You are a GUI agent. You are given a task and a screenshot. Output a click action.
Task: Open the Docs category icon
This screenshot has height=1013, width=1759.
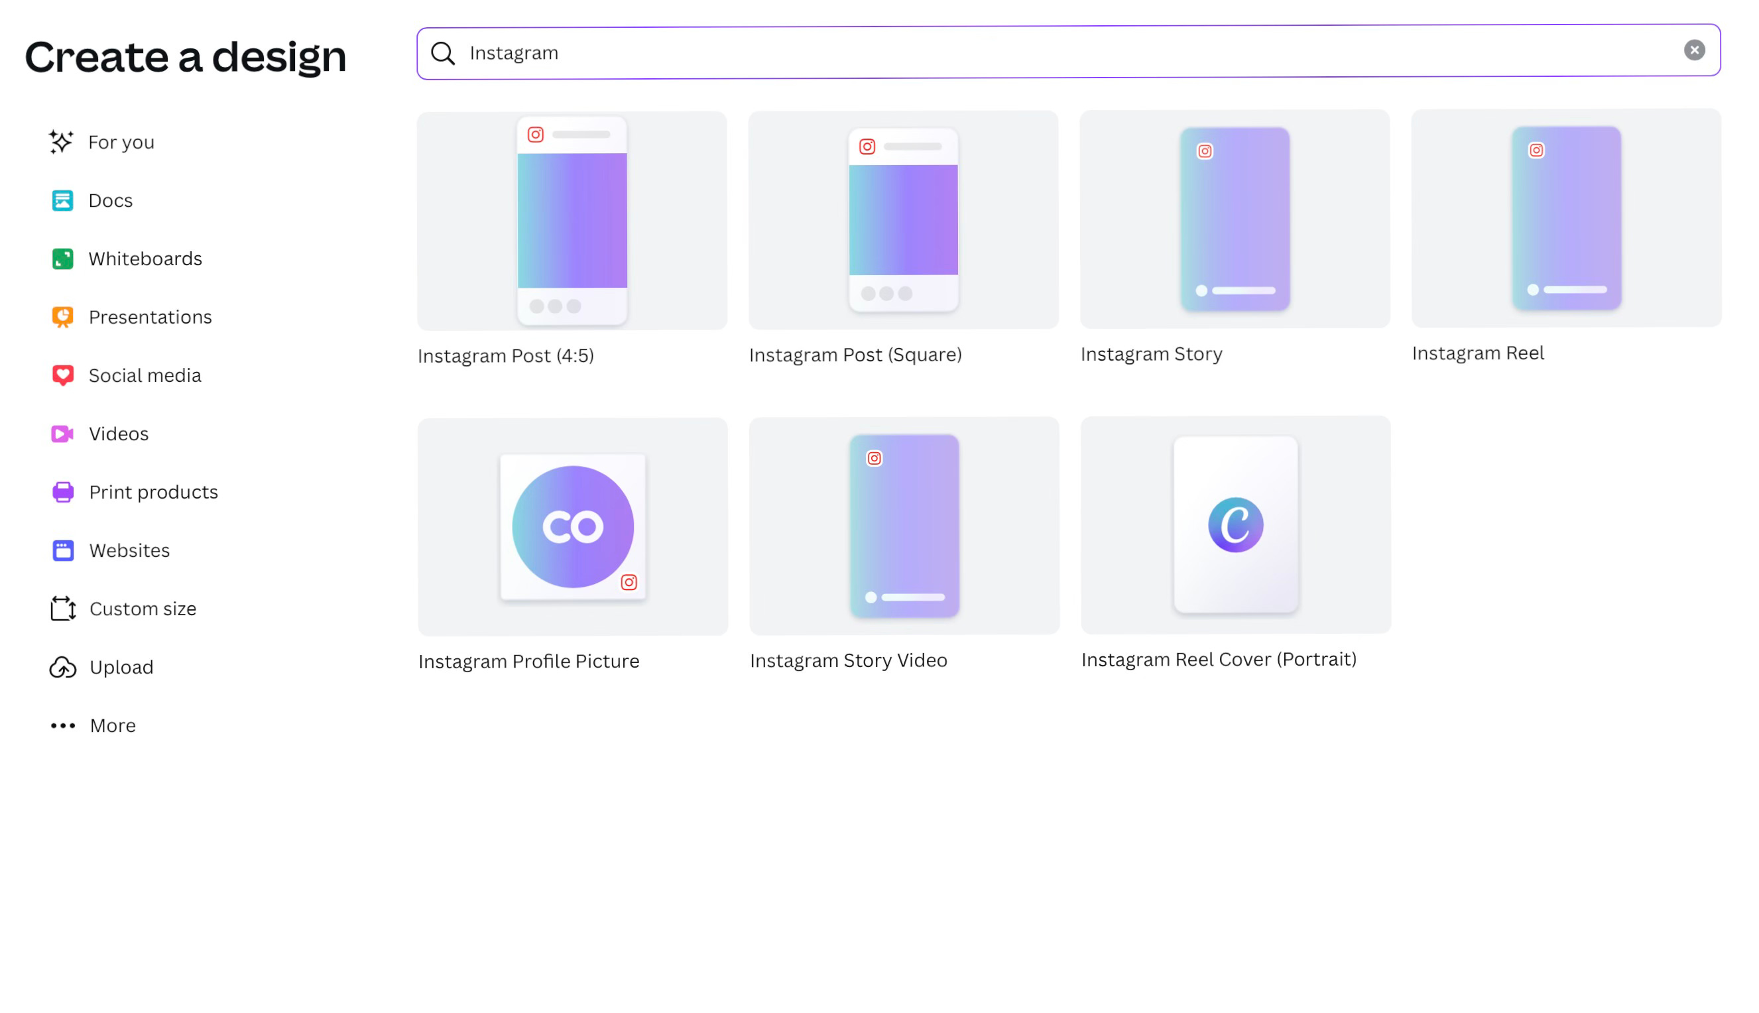tap(62, 200)
